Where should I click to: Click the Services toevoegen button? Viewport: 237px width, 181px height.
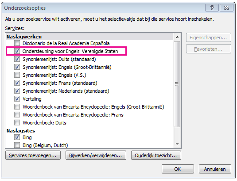coord(33,155)
